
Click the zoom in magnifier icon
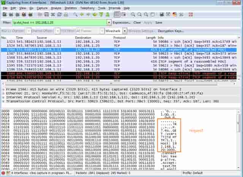pos(133,14)
